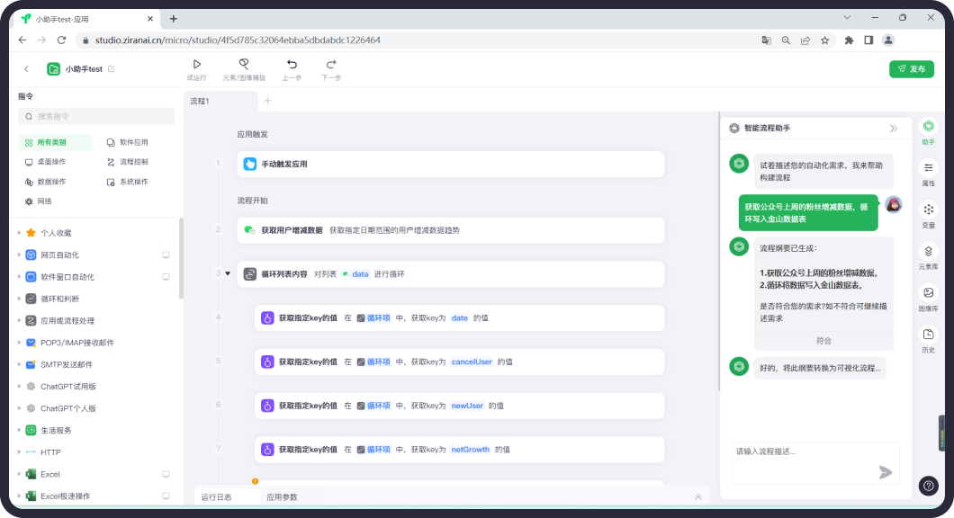Image resolution: width=954 pixels, height=518 pixels.
Task: Click the 搜索指令 search field
Action: pyautogui.click(x=96, y=117)
